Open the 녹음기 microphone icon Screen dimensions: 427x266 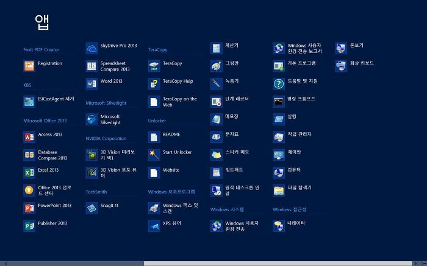216,83
